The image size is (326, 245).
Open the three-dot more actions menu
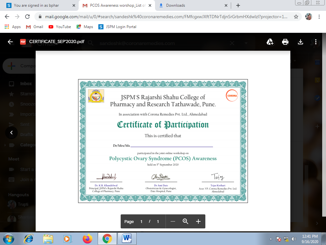pos(315,42)
